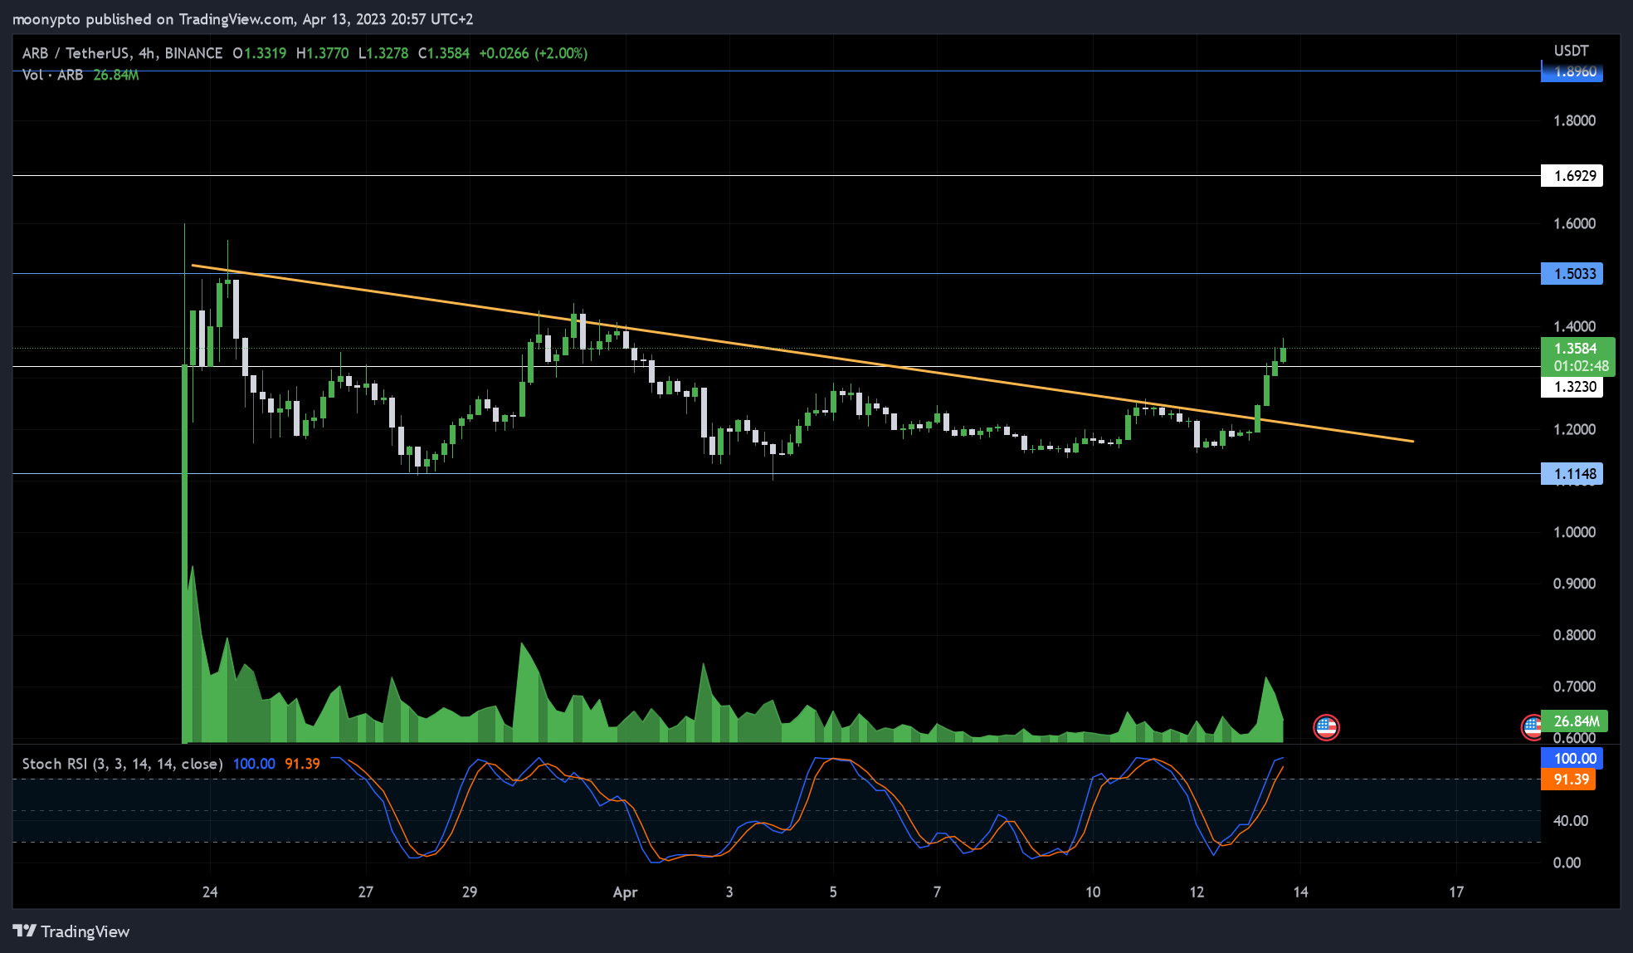Screen dimensions: 1633x953
Task: Click the 1.5033 price level label
Action: point(1572,273)
